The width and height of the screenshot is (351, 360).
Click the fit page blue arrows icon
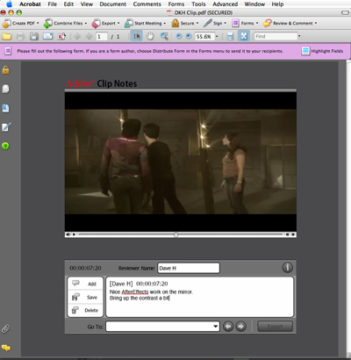point(244,36)
